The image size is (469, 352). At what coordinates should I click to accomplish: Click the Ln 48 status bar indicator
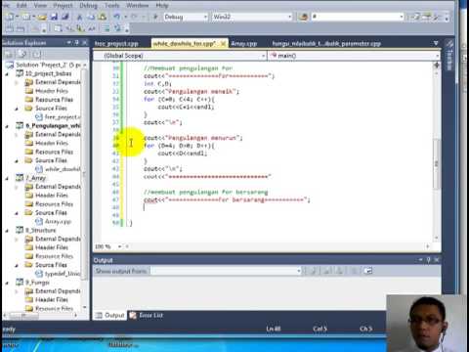[x=273, y=329]
